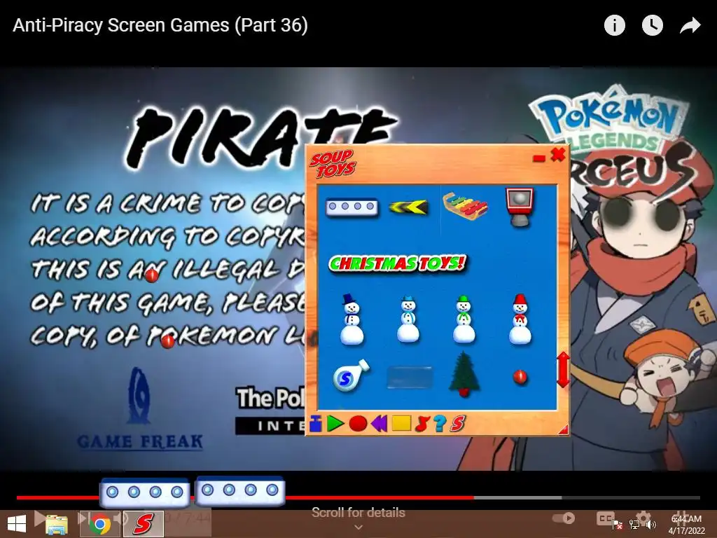Pick the yellow chevron arrow toy
Screen dimensions: 717x538
pyautogui.click(x=408, y=207)
